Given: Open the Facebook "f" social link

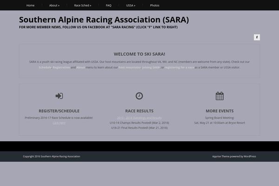Looking at the screenshot, I should (257, 37).
